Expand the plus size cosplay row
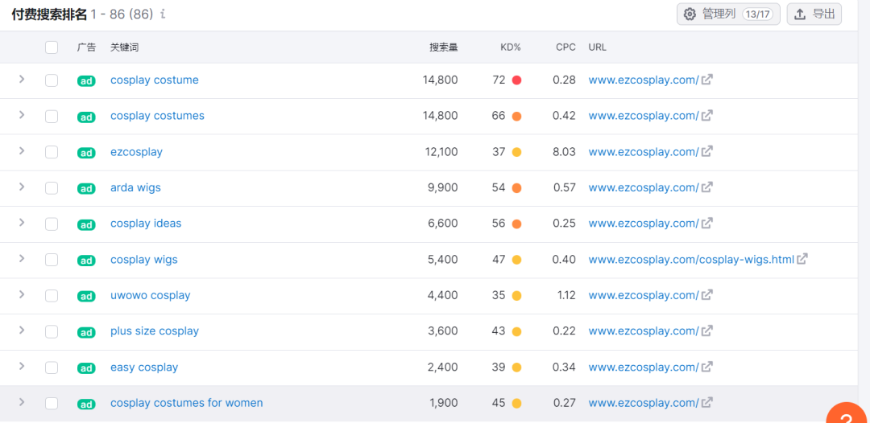This screenshot has width=870, height=423. [x=22, y=331]
